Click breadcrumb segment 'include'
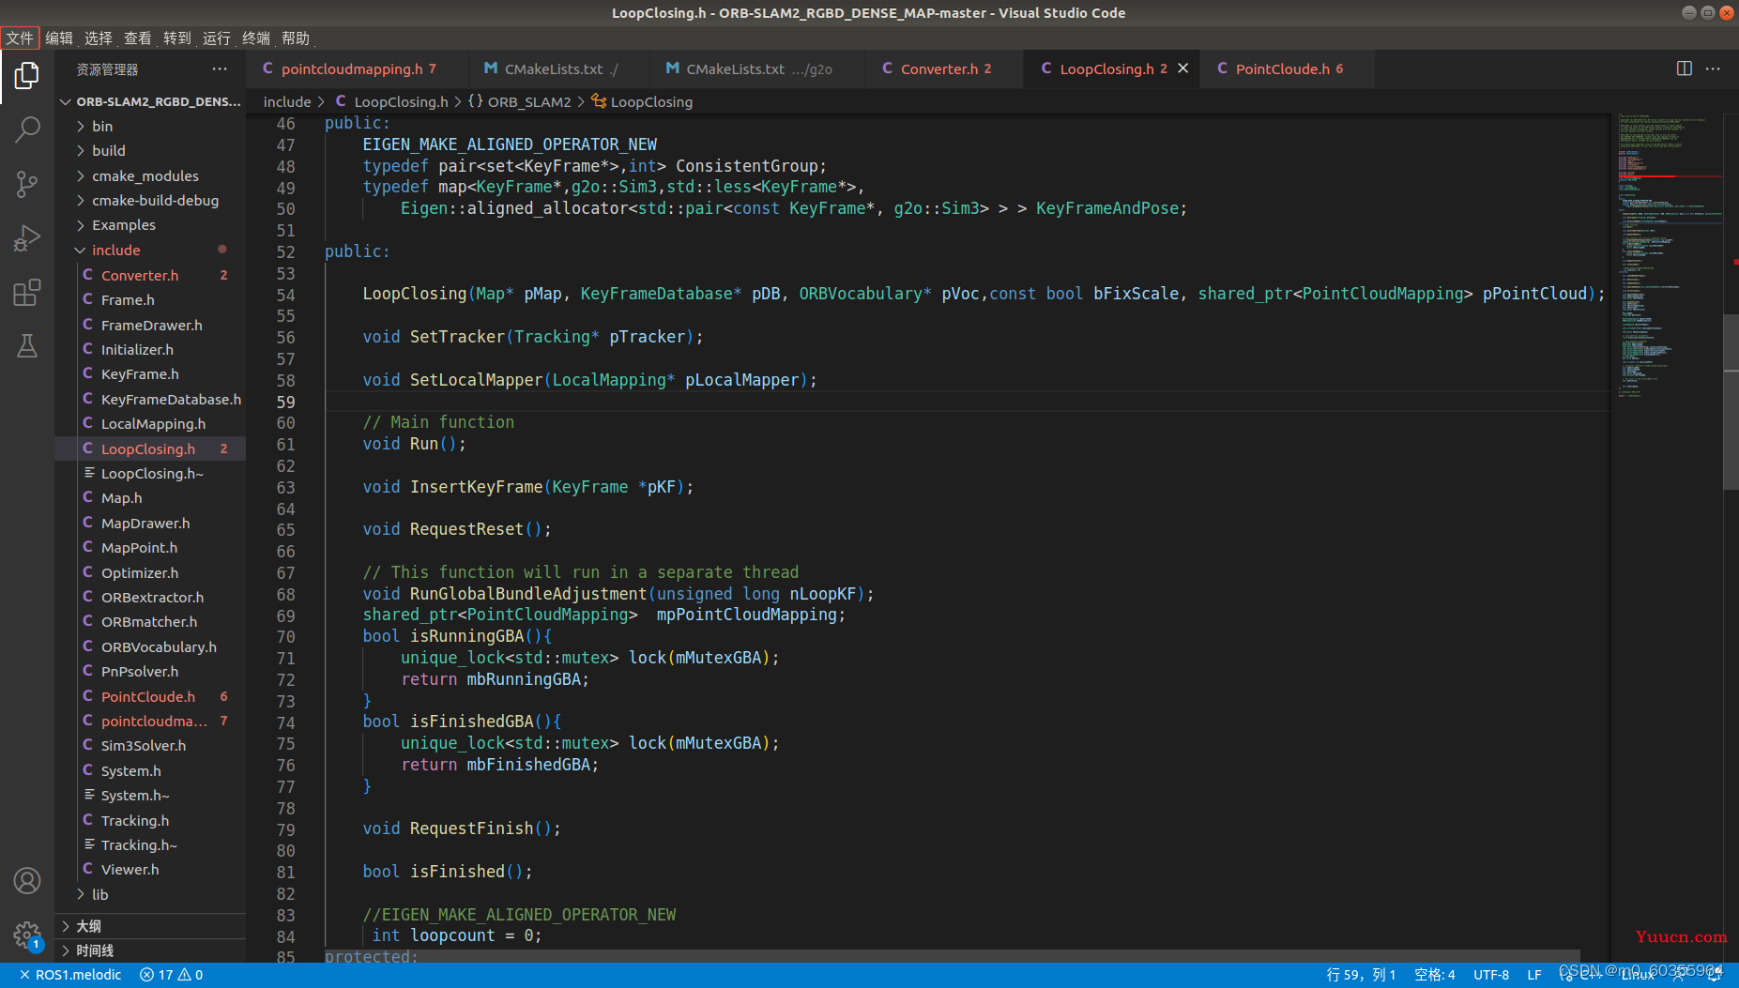 click(287, 101)
